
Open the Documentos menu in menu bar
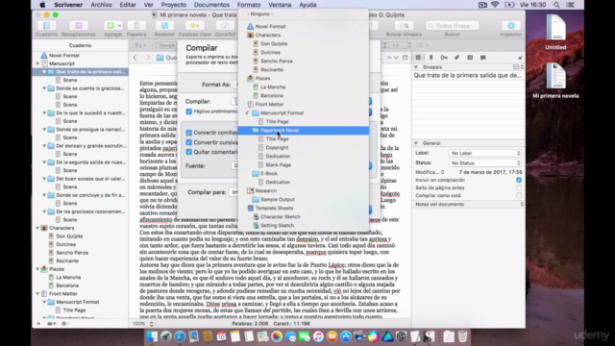[211, 5]
